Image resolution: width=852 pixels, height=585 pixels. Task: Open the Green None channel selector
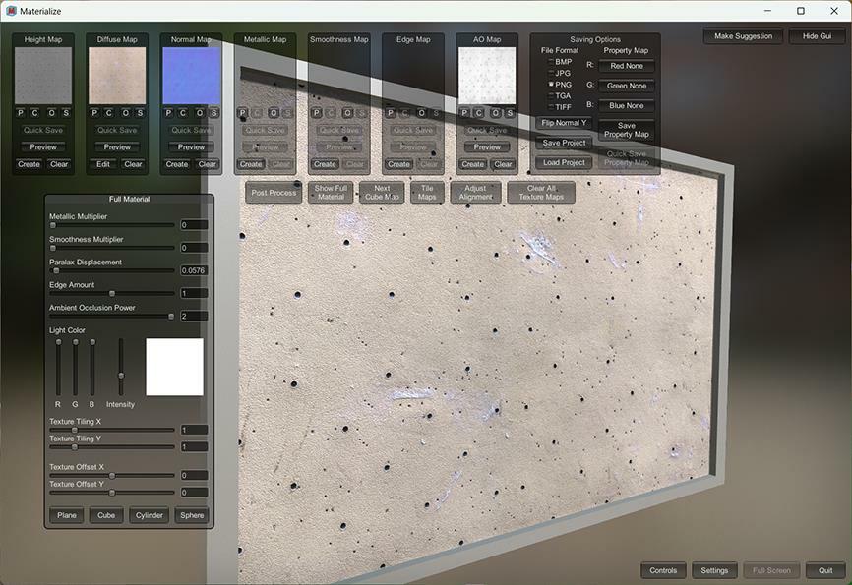tap(627, 86)
